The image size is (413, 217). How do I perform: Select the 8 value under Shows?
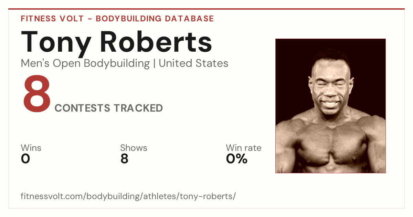pos(124,159)
